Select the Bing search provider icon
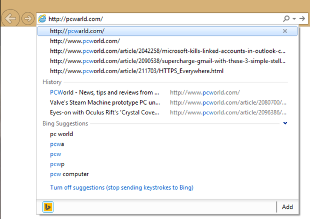 click(48, 207)
